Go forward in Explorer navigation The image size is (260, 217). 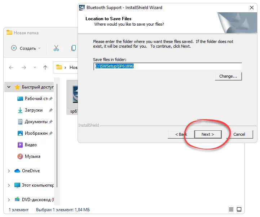24,68
